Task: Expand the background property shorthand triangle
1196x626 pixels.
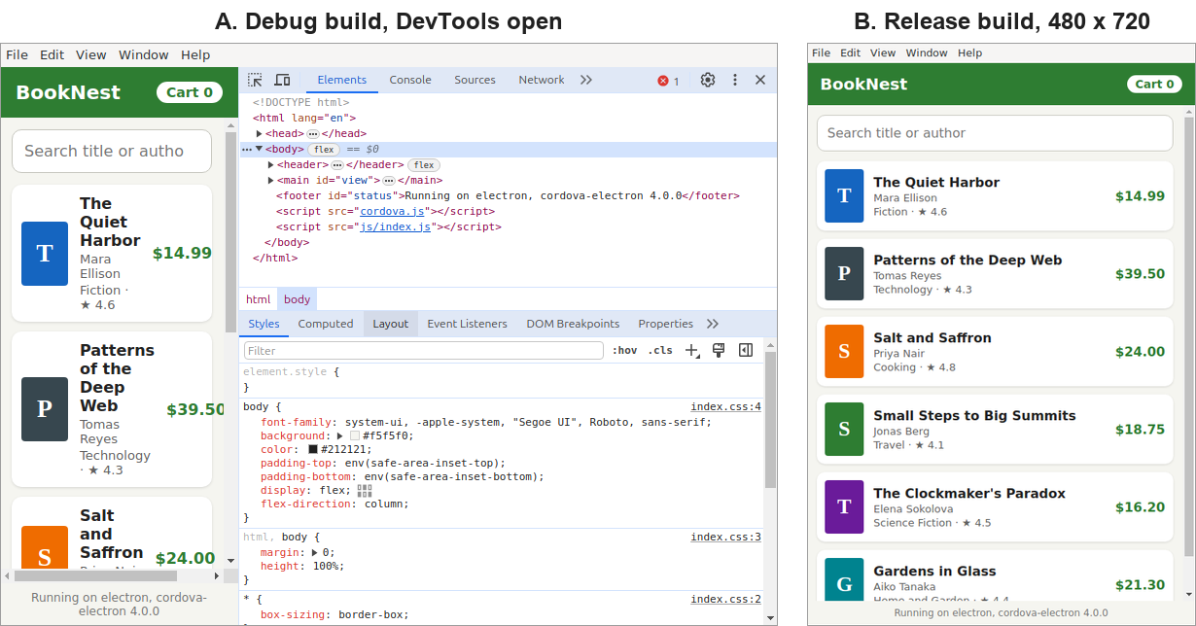Action: 340,436
